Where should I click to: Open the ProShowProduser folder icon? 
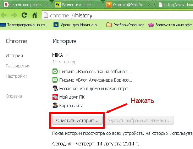[x=109, y=25]
